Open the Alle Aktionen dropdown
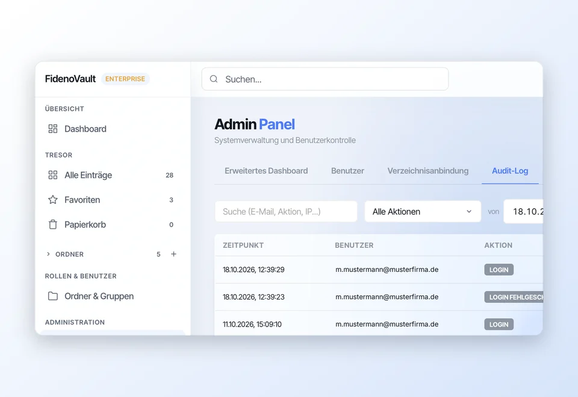Image resolution: width=578 pixels, height=397 pixels. (423, 211)
